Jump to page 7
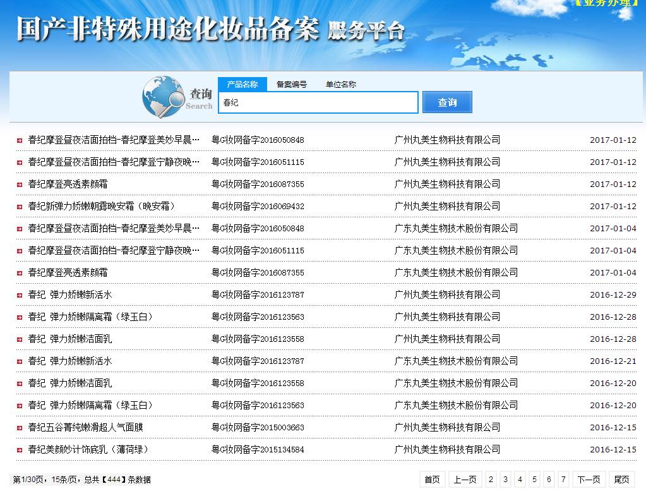646x496 pixels. pyautogui.click(x=563, y=480)
